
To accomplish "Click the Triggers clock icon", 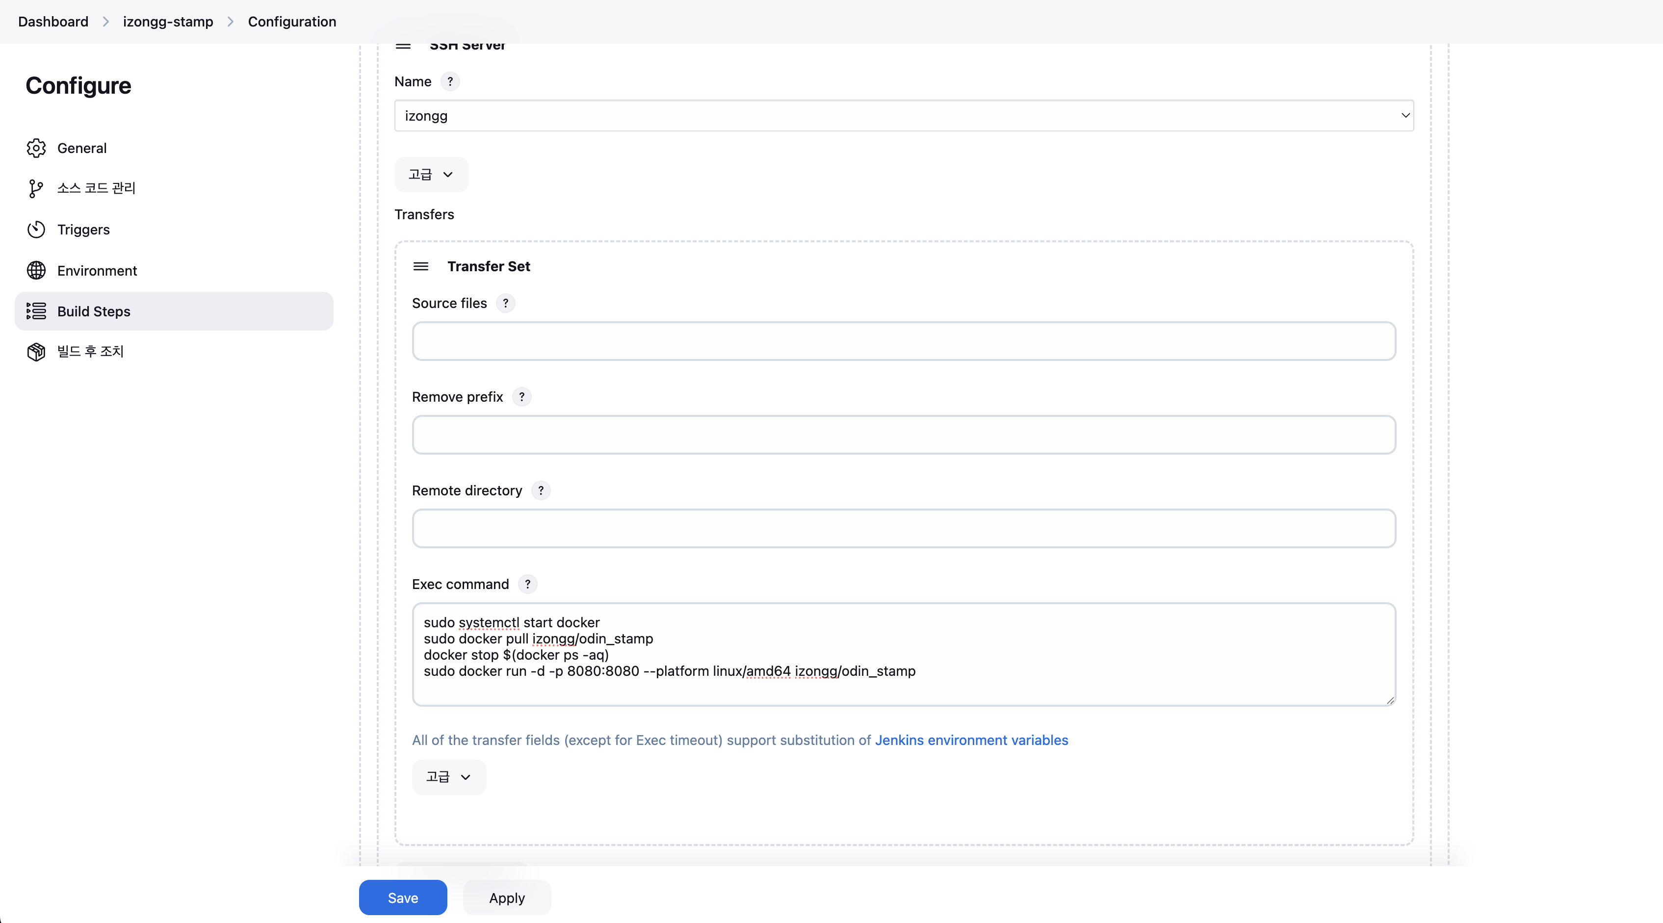I will pyautogui.click(x=36, y=230).
